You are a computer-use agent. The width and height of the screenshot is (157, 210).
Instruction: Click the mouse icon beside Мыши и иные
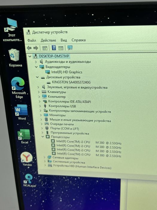point(46,119)
